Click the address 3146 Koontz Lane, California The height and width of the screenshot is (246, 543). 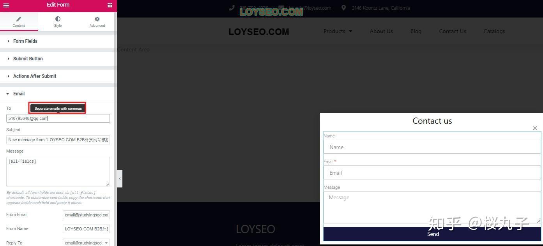click(x=381, y=8)
